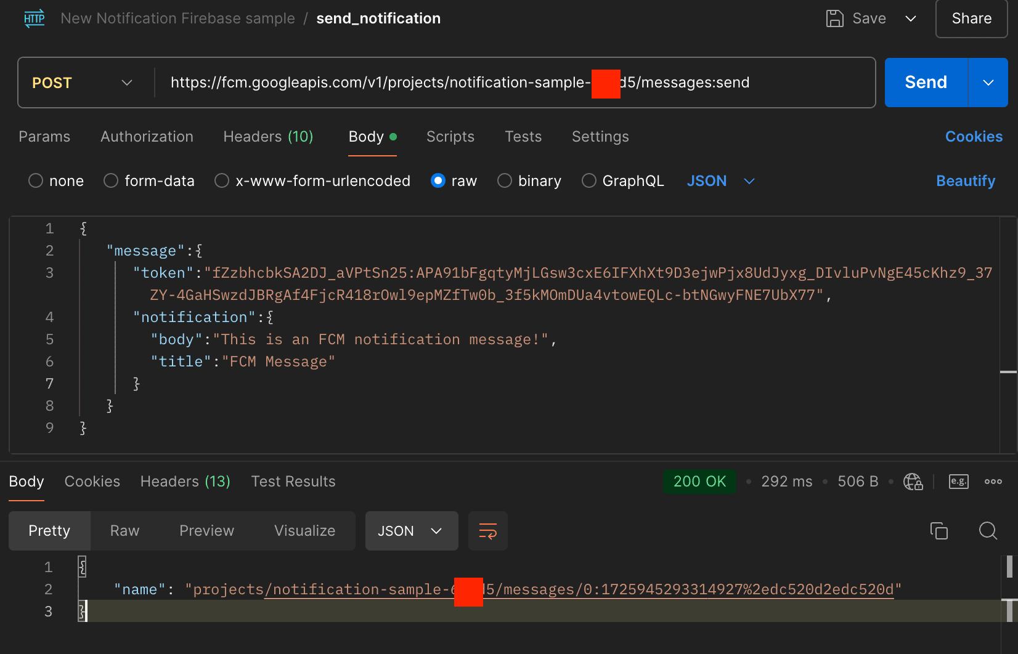Copy the response using the copy icon
The height and width of the screenshot is (654, 1018).
pos(939,531)
